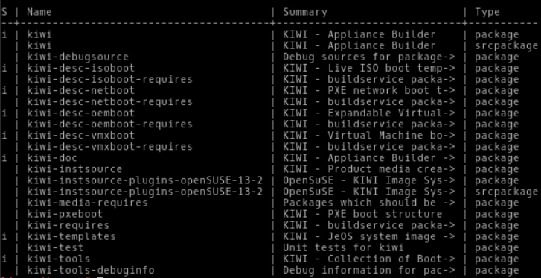The width and height of the screenshot is (541, 278).
Task: Click the 'Unit tests for kiwi' summary
Action: (343, 247)
